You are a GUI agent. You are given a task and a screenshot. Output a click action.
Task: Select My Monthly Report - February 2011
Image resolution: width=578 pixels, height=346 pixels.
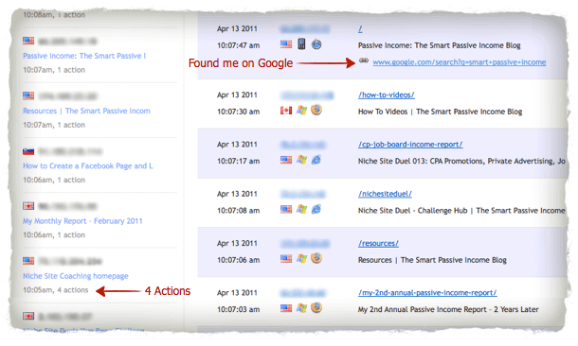click(x=82, y=221)
